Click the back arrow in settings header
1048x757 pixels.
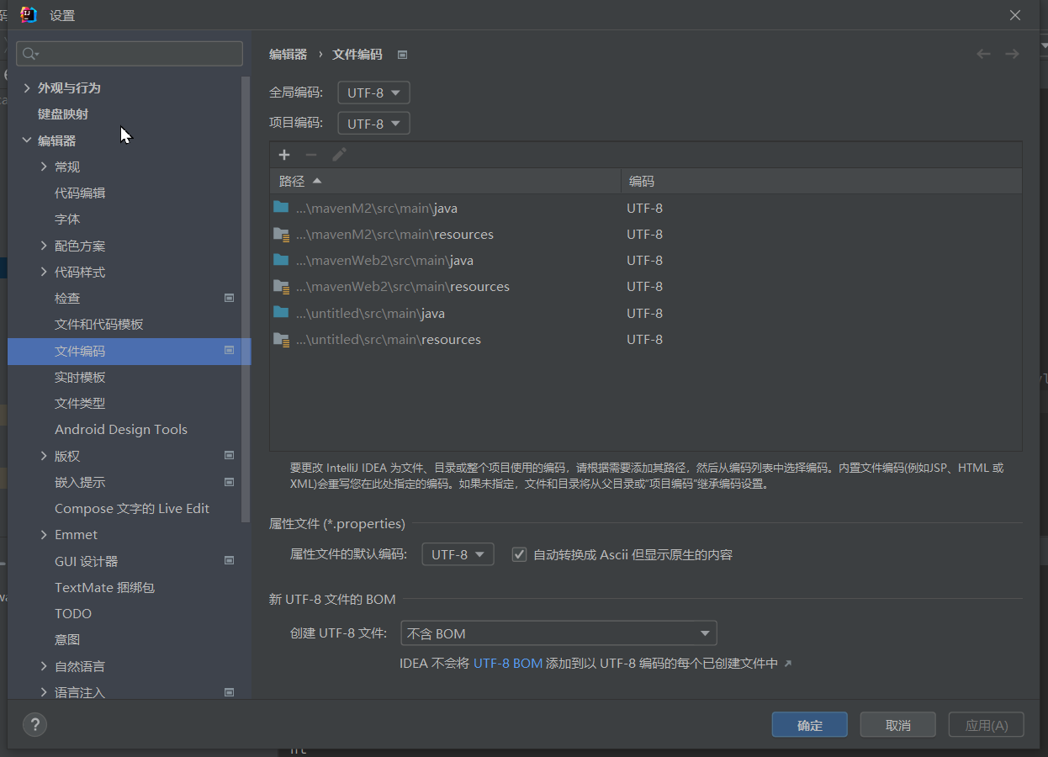point(983,54)
